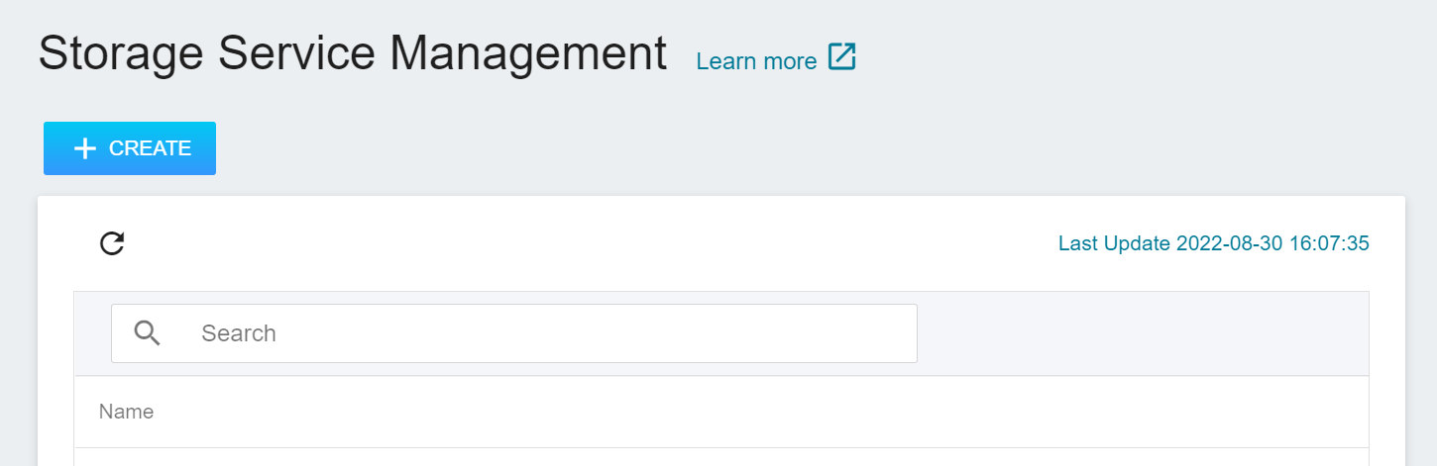Click the external link icon beside Learn more
Viewport: 1437px width, 466px height.
(841, 57)
